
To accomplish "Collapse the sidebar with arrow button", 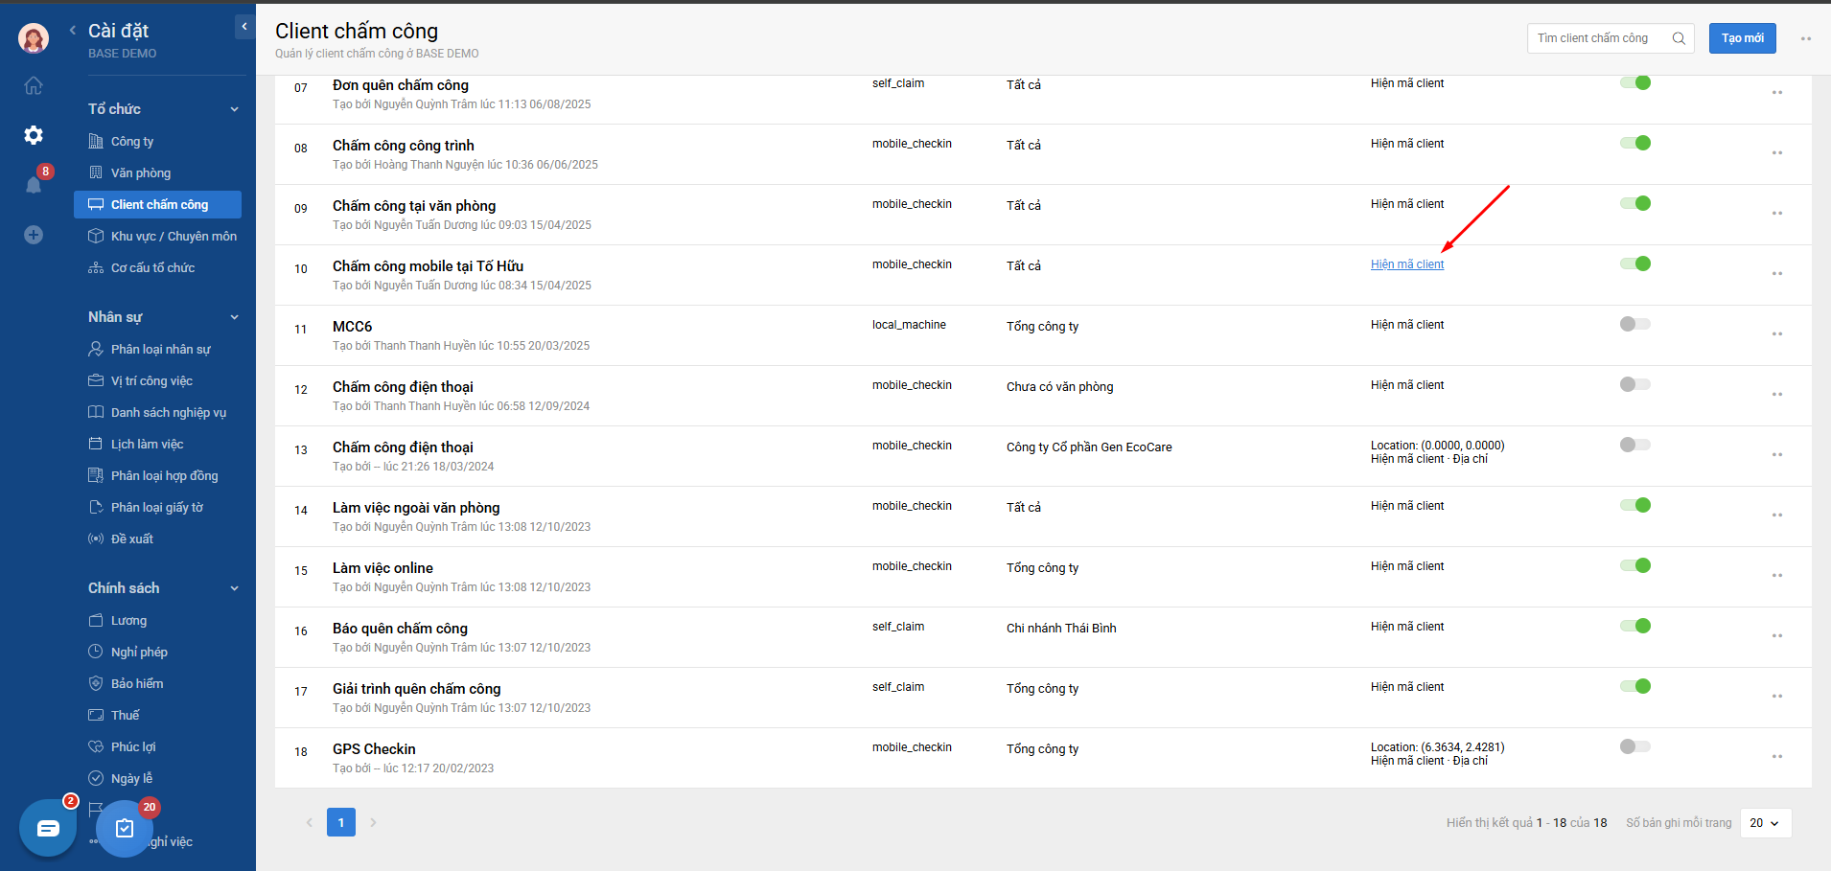I will [244, 27].
